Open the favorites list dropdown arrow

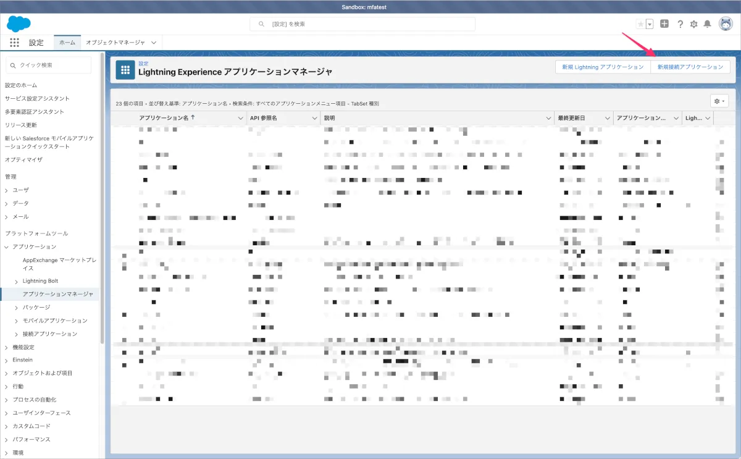tap(650, 24)
